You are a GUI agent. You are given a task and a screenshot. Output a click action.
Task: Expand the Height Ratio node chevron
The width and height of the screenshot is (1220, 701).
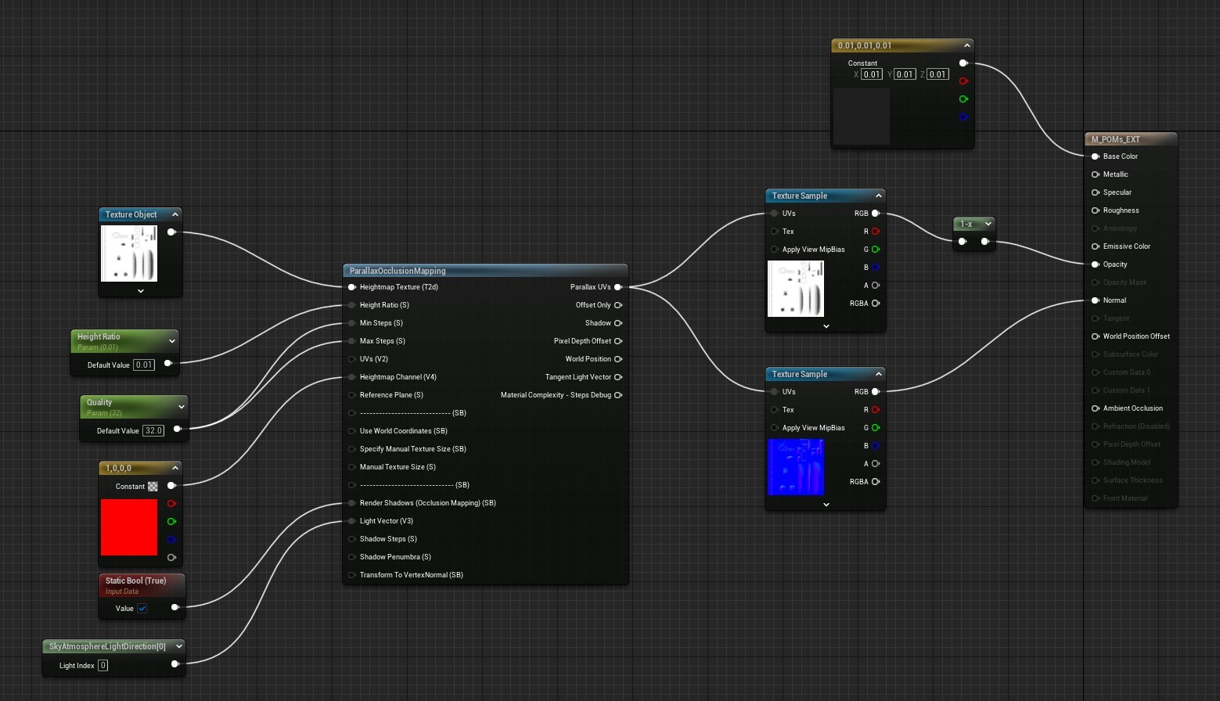[172, 341]
